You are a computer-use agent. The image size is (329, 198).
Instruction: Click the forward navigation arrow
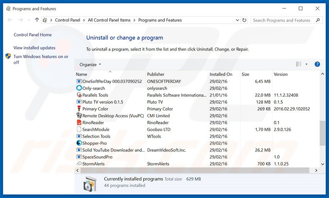(x=20, y=20)
